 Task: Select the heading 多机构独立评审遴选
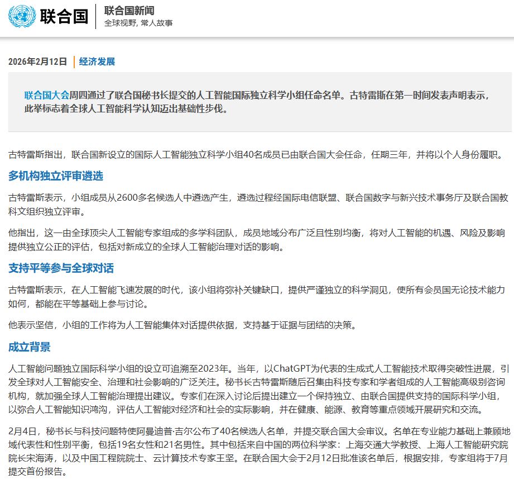tap(56, 177)
